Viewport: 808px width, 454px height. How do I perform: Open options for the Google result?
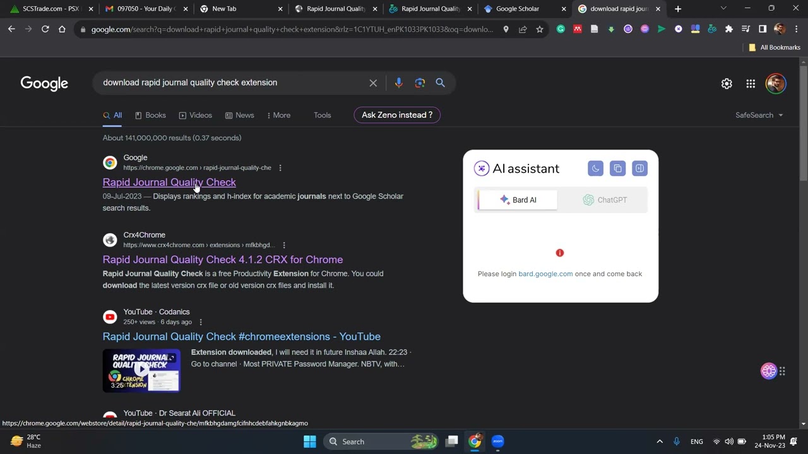pyautogui.click(x=280, y=168)
